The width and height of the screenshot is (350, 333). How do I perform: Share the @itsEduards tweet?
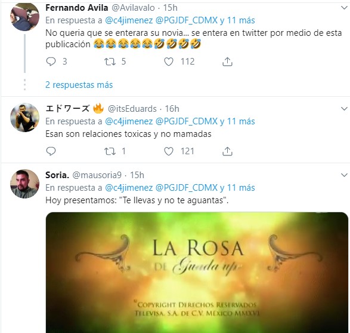pos(227,151)
